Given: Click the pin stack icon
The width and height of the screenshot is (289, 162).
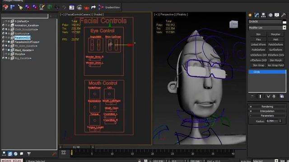Looking at the screenshot, I should pyautogui.click(x=252, y=96).
